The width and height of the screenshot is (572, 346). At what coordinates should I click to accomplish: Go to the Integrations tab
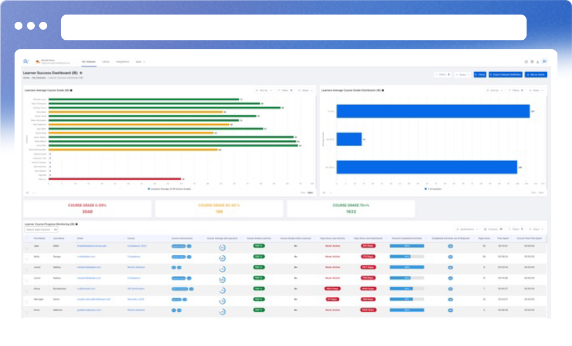click(x=123, y=62)
